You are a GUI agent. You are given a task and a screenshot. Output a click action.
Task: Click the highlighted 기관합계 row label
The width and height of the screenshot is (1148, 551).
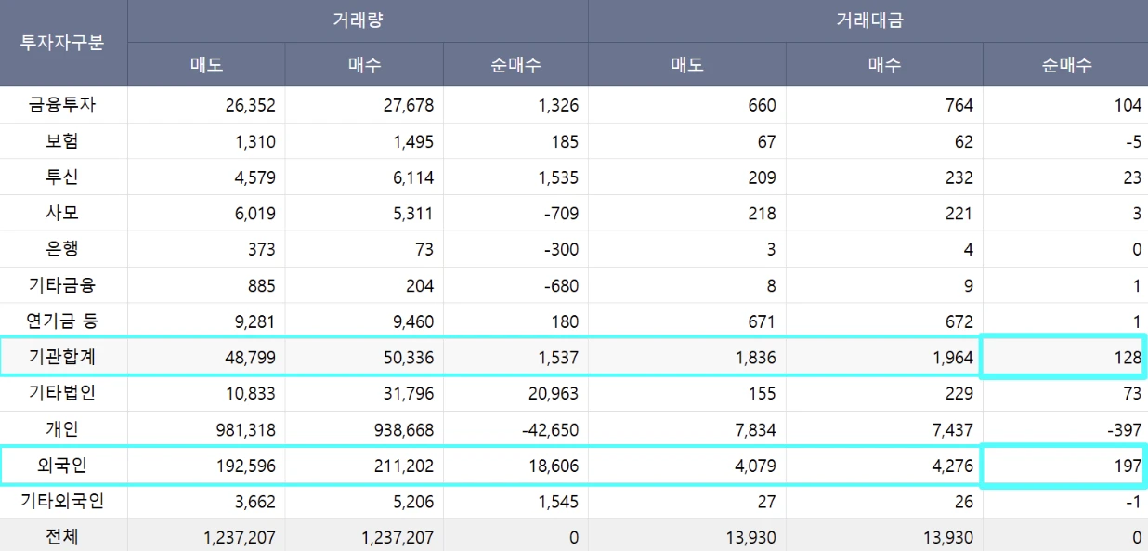point(62,357)
